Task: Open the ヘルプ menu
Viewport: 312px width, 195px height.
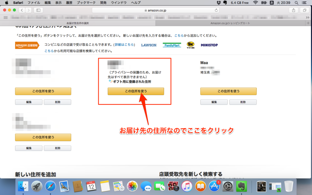Action: pos(136,2)
